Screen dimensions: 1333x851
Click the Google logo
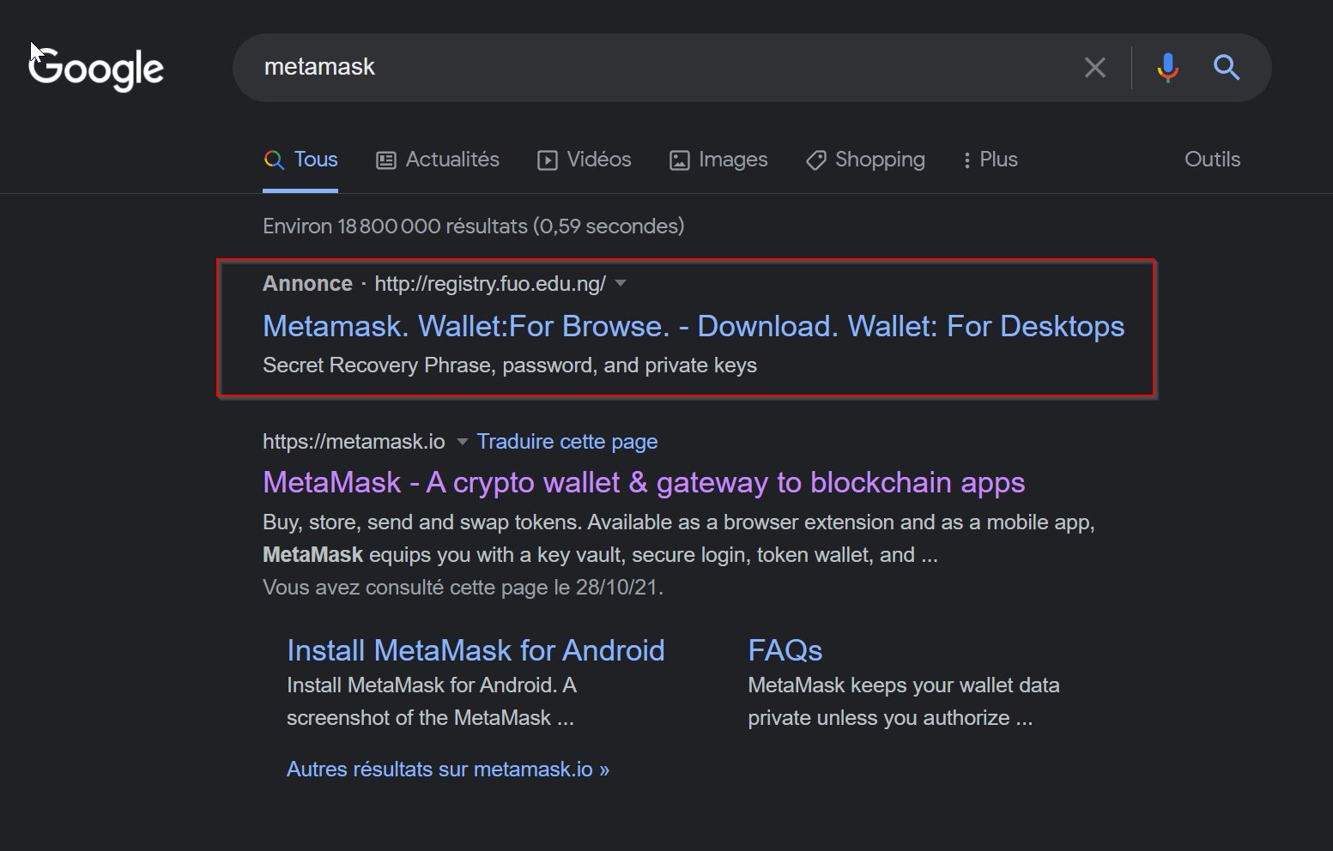[96, 69]
